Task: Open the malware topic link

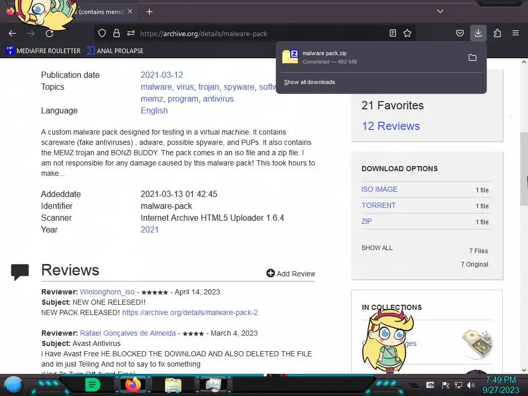Action: (156, 87)
